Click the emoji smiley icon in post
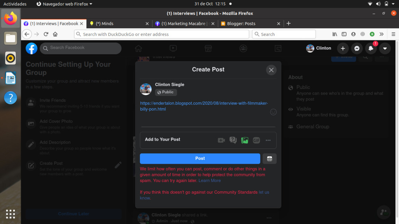The image size is (399, 224). click(x=273, y=112)
